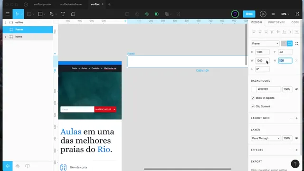
Task: Expand the home frame layer
Action: (x=5, y=37)
